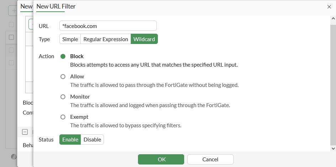Click into the URL text field
This screenshot has width=336, height=167.
[108, 26]
